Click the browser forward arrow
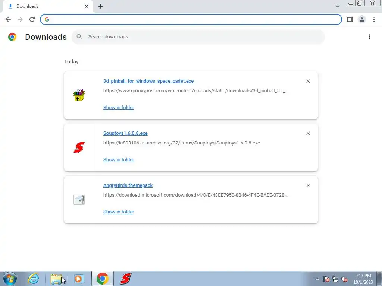 click(20, 19)
